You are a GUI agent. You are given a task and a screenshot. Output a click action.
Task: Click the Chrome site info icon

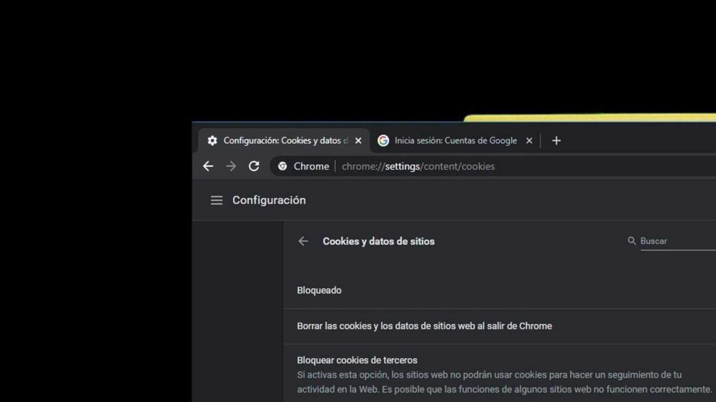coord(283,166)
